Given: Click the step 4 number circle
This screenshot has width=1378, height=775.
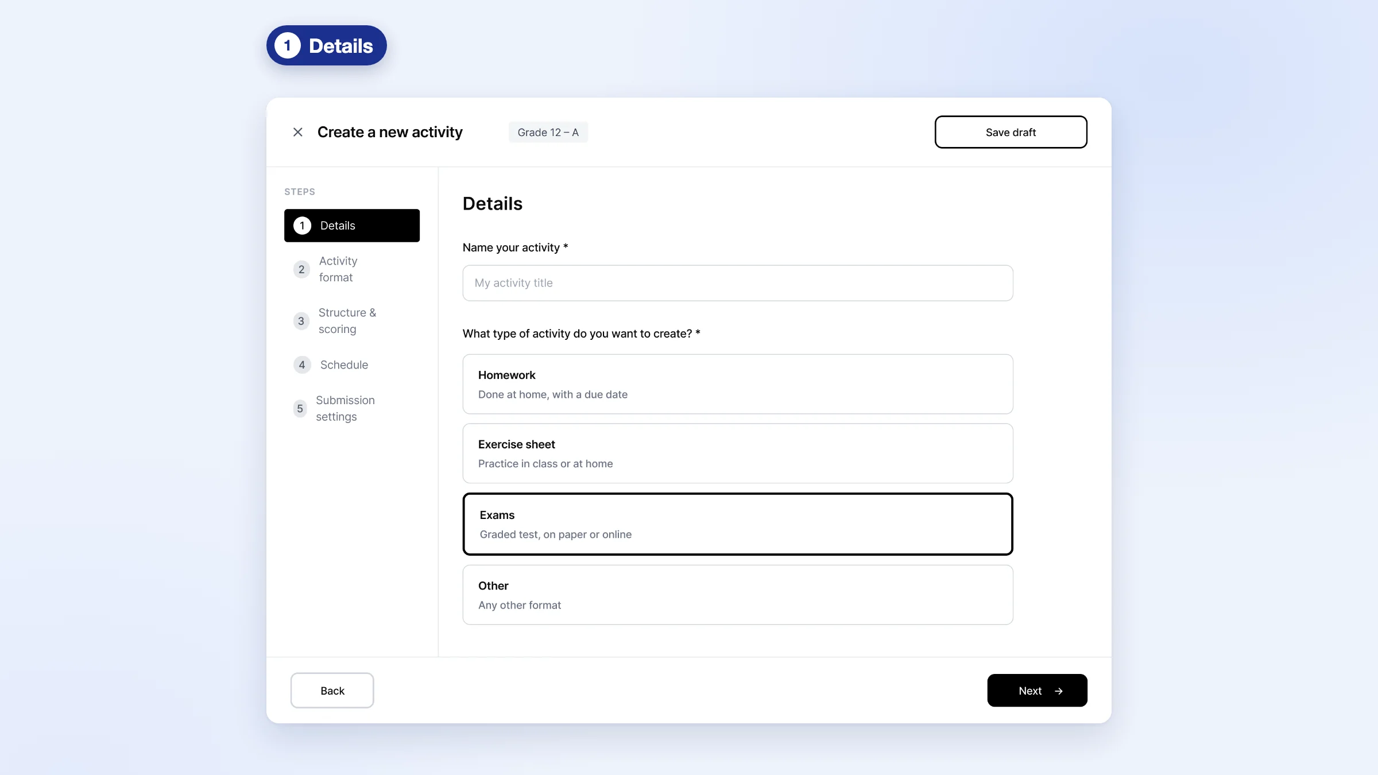Looking at the screenshot, I should click(302, 365).
